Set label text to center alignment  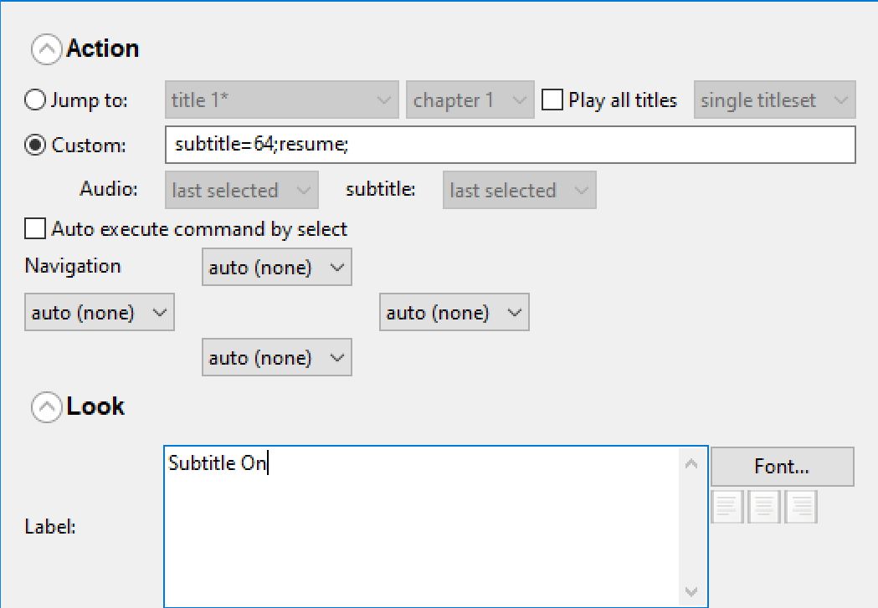pyautogui.click(x=765, y=507)
